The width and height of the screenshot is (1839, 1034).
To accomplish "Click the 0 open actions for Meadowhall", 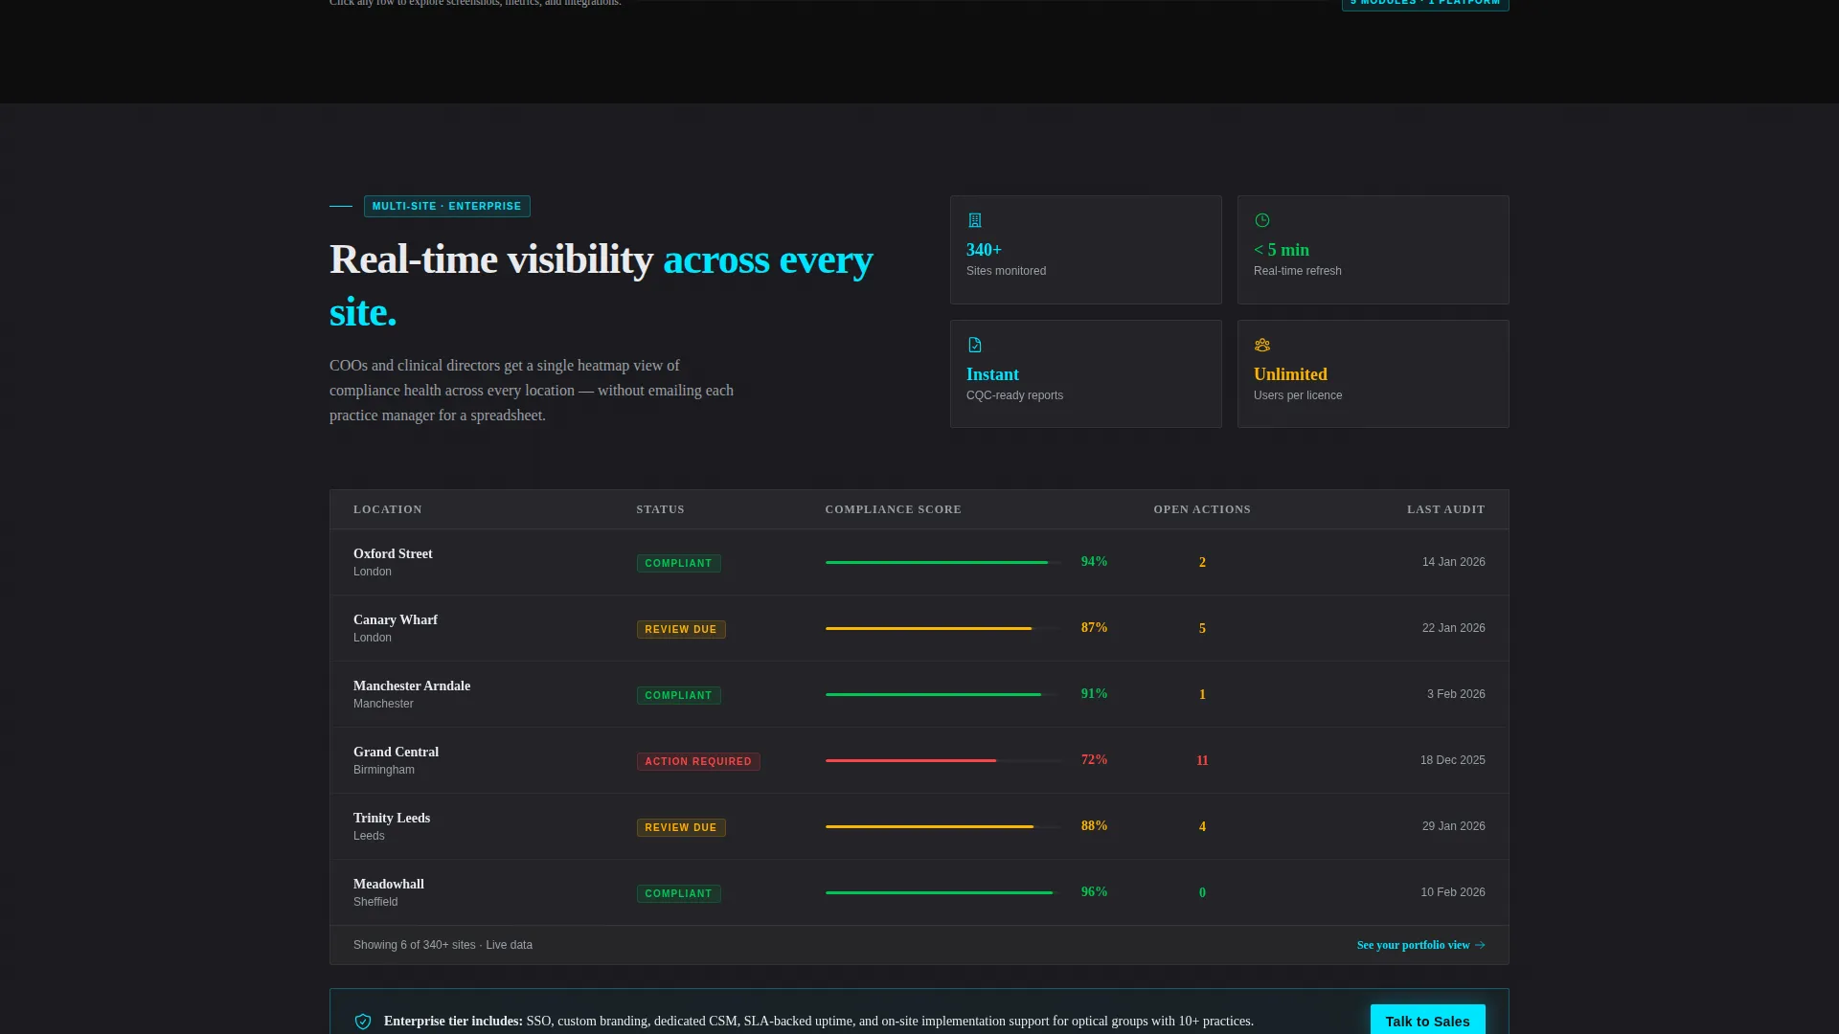I will pyautogui.click(x=1202, y=893).
